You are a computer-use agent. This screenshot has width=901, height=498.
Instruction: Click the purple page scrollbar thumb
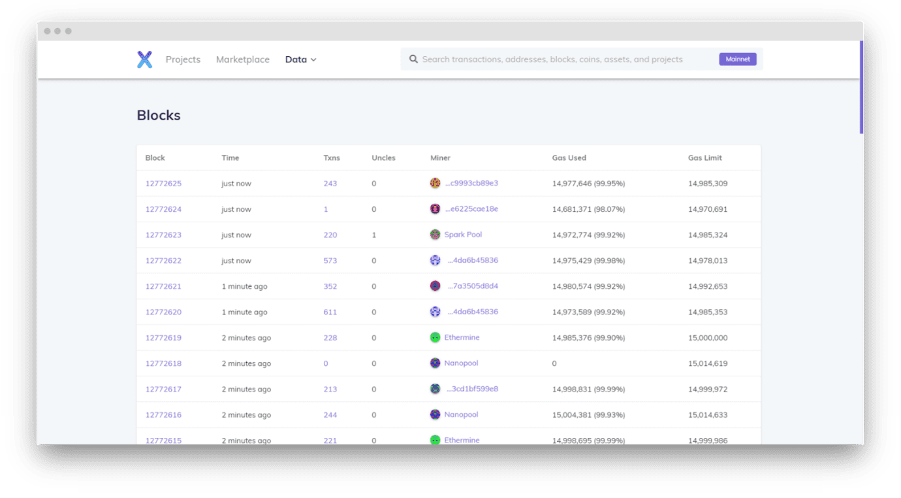click(x=861, y=87)
